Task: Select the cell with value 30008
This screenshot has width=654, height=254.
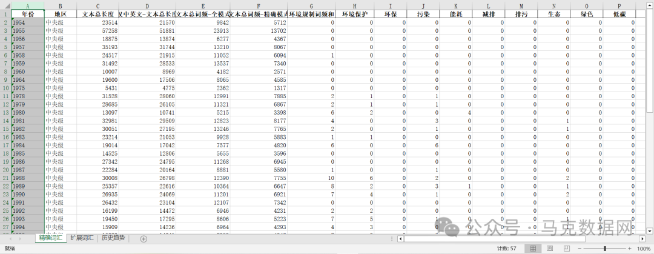Action: tap(97, 178)
